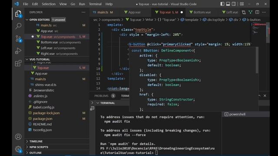Open the Extensions view
278x156 pixels.
(x=18, y=63)
